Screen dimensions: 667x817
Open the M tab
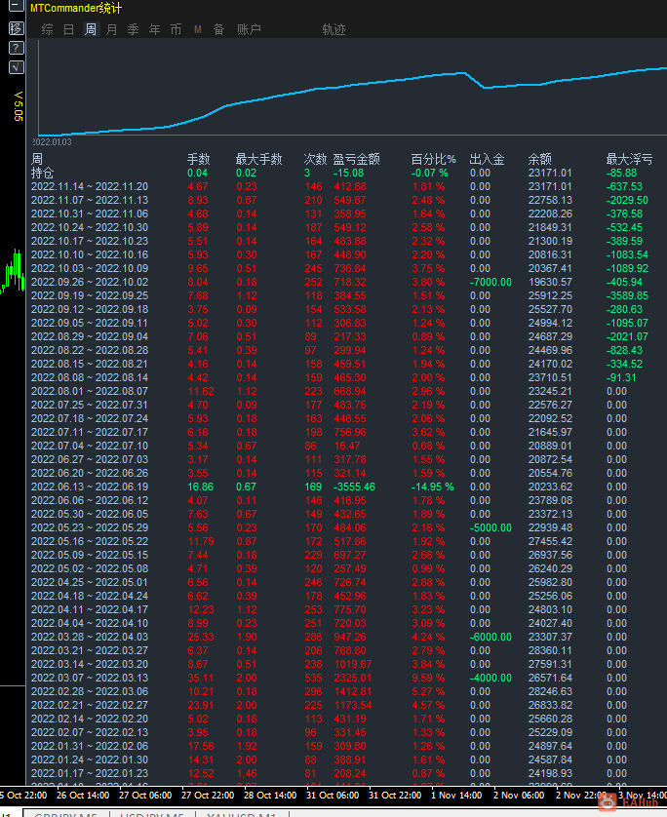click(198, 29)
